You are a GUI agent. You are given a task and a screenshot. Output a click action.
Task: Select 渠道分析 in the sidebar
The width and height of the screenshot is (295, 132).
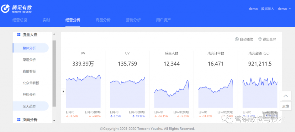(29, 60)
